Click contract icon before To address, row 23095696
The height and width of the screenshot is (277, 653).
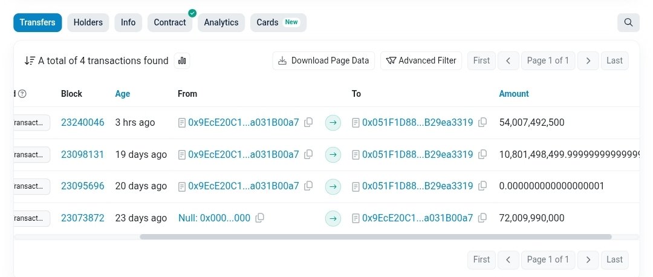(x=356, y=187)
